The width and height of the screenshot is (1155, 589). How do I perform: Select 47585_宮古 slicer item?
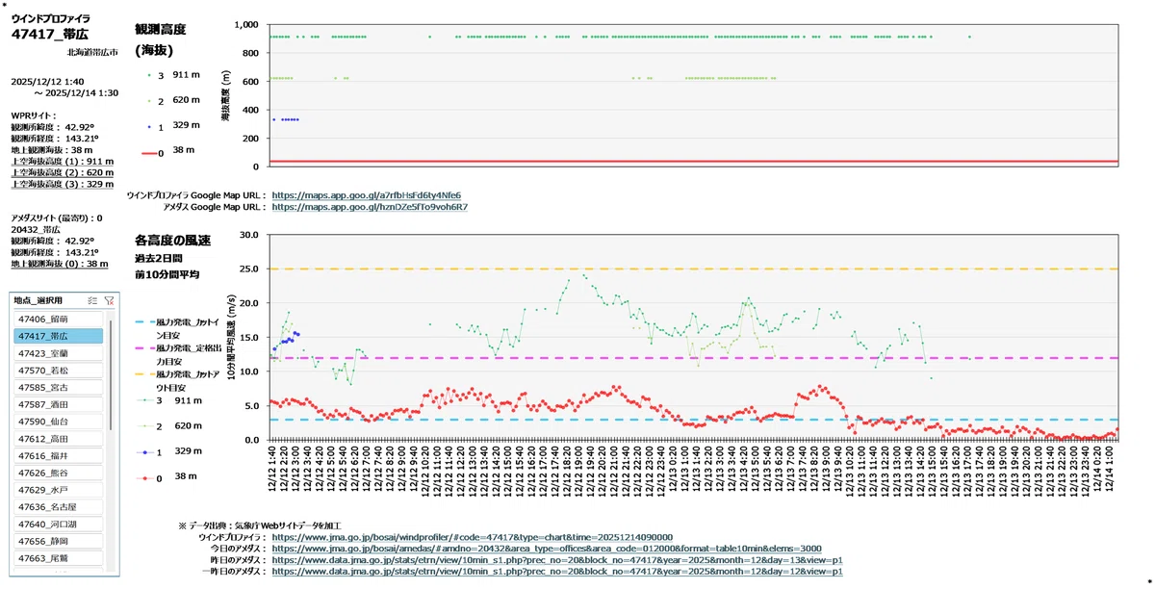click(58, 387)
